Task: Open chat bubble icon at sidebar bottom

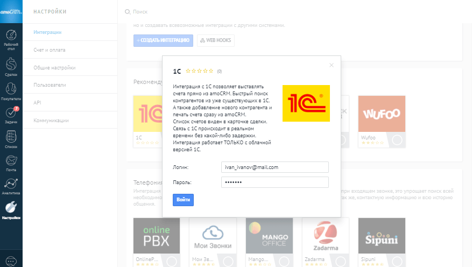Action: click(11, 261)
